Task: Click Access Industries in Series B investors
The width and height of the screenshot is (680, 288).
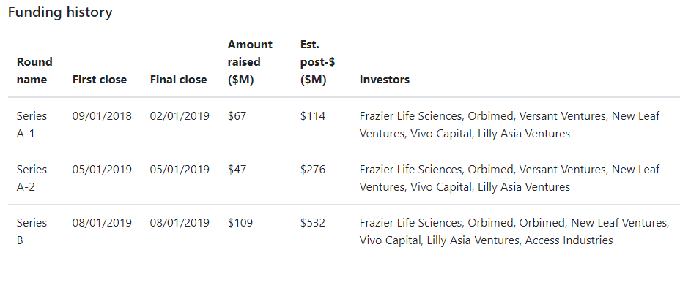Action: [569, 240]
